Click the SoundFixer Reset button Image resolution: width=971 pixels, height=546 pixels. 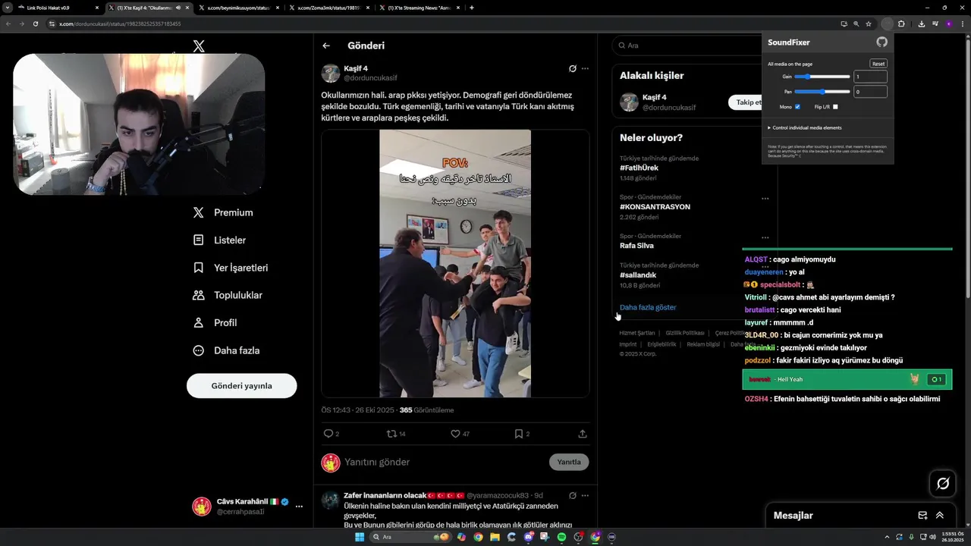pos(878,64)
